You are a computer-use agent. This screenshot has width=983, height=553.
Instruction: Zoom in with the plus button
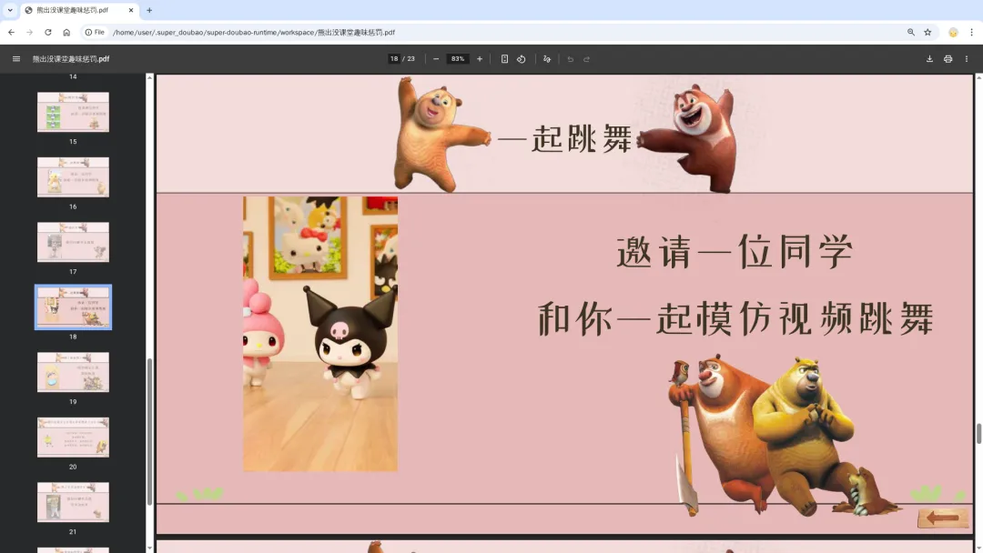pos(480,59)
